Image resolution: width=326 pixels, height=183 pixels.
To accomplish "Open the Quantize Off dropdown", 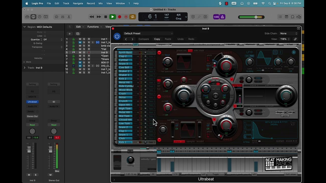I will pos(53,39).
